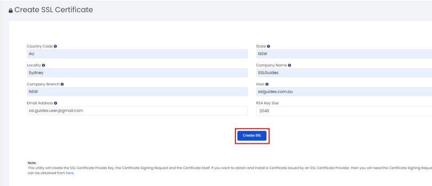
Task: Select the Country Code field containing AU
Action: [137, 54]
